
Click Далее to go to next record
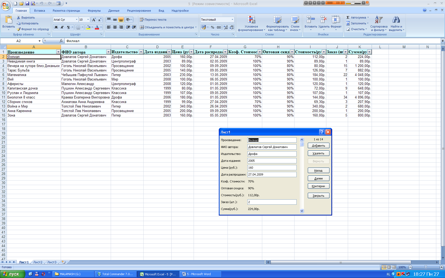pyautogui.click(x=318, y=178)
